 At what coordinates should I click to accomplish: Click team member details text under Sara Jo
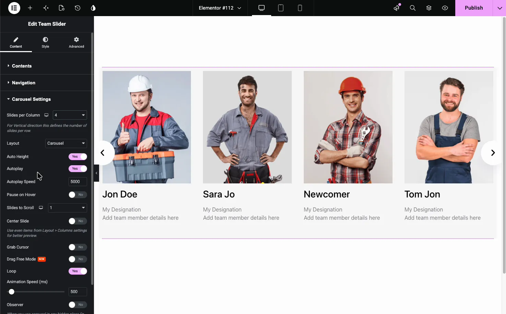point(241,218)
